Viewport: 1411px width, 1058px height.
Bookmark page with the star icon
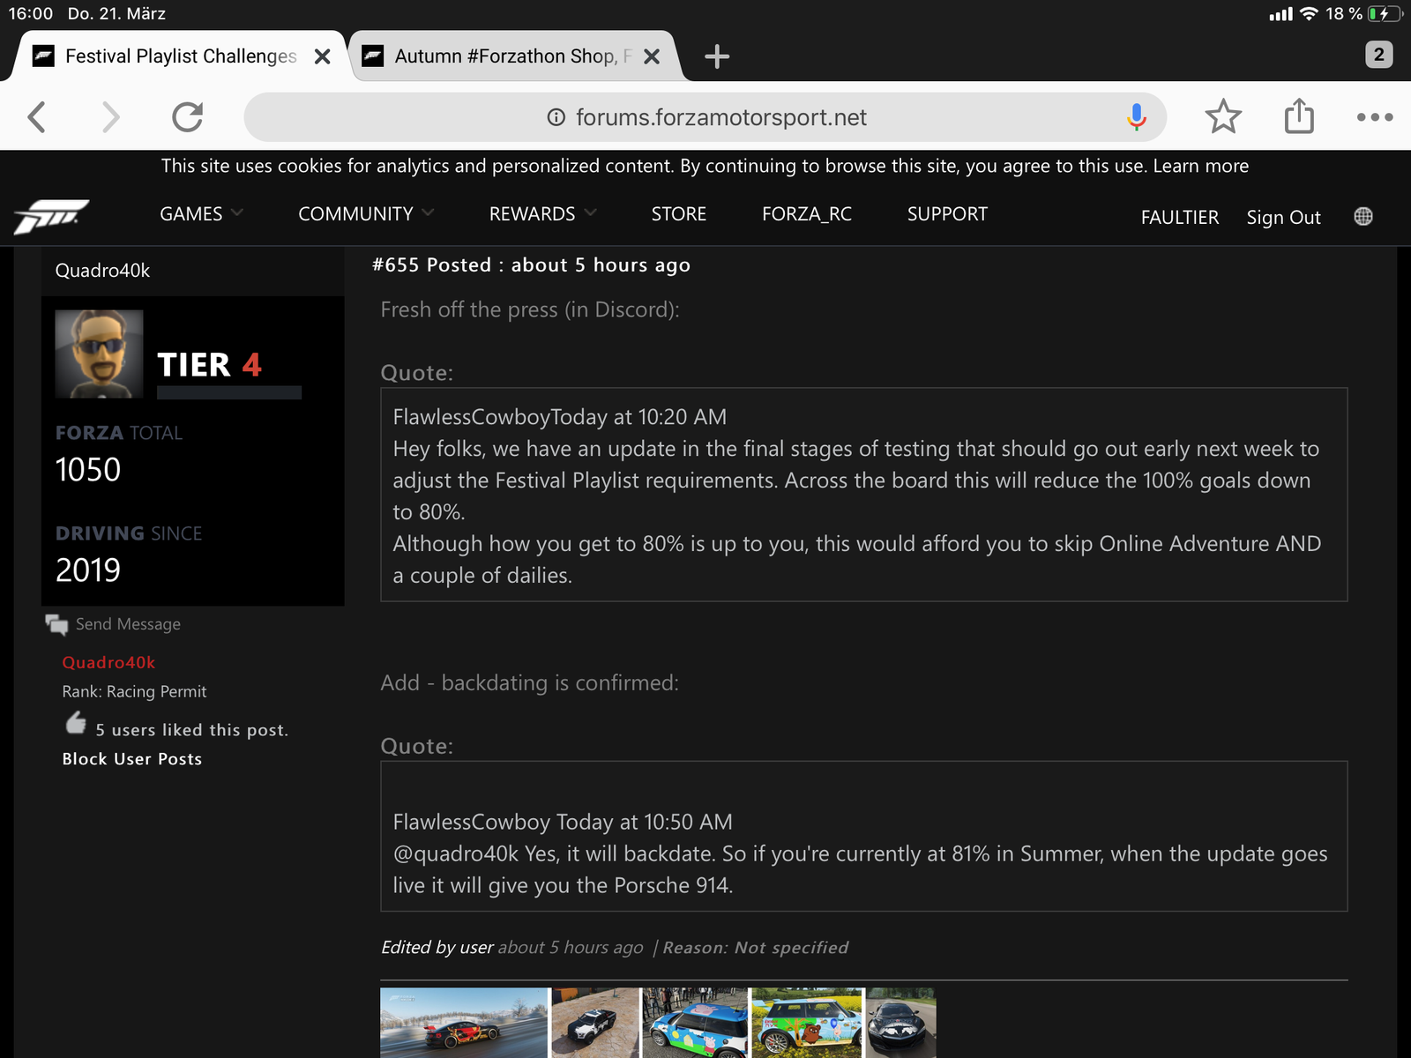point(1223,116)
